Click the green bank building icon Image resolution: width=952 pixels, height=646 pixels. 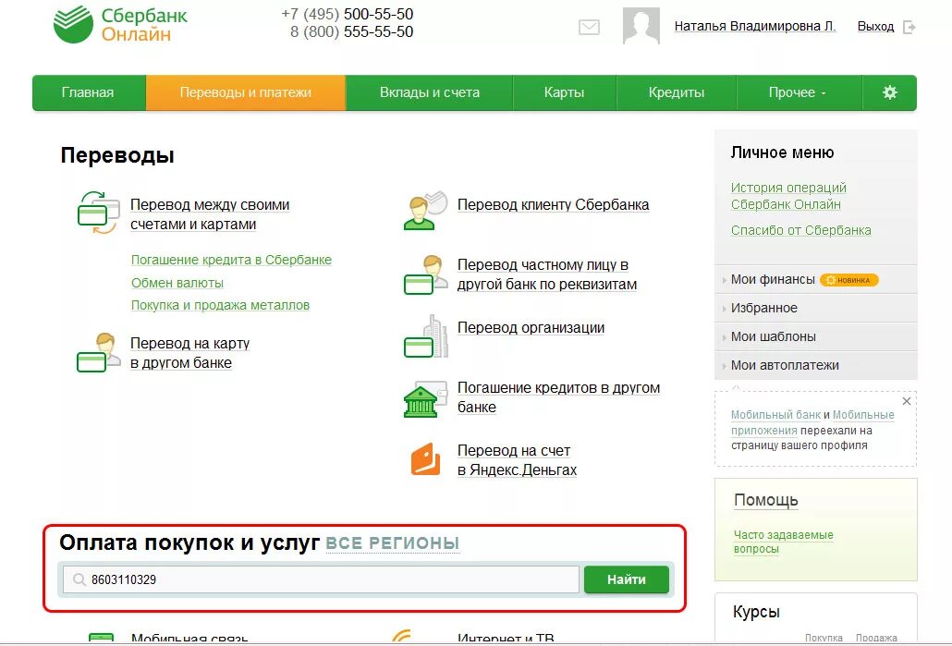click(425, 399)
